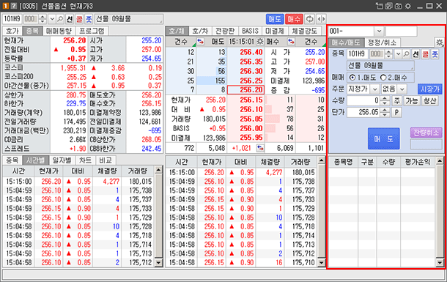This screenshot has width=447, height=282.
Task: Click the blue 매도 button in top toolbar
Action: pyautogui.click(x=275, y=19)
